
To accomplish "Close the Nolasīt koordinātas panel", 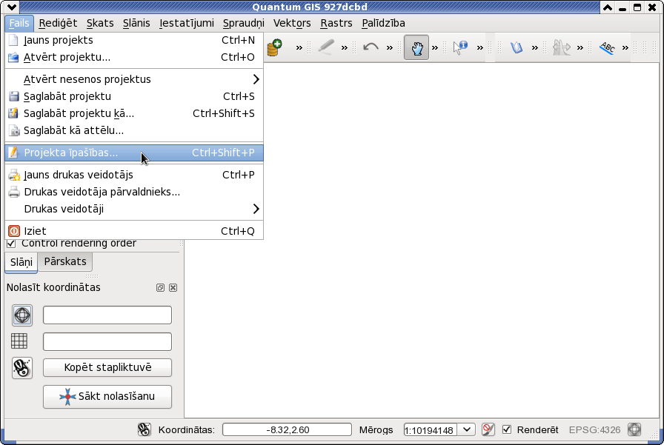I will click(x=173, y=287).
